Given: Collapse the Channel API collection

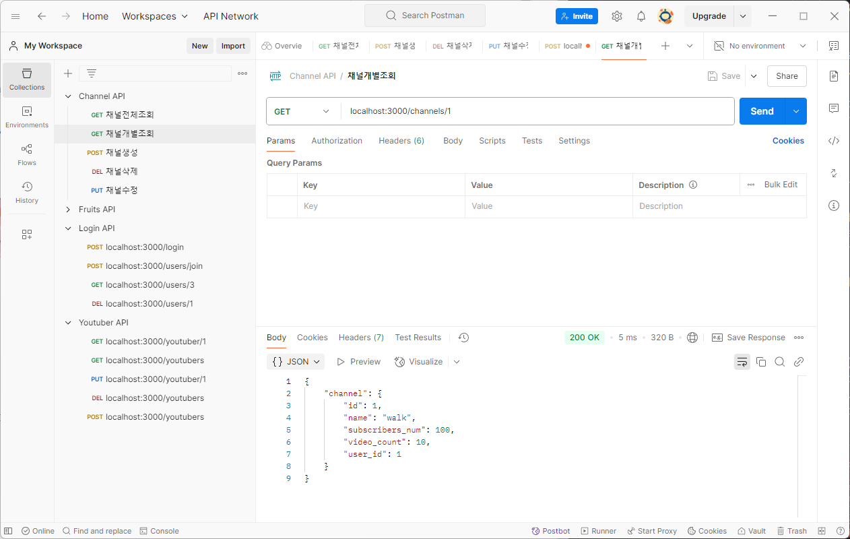Looking at the screenshot, I should (x=68, y=96).
